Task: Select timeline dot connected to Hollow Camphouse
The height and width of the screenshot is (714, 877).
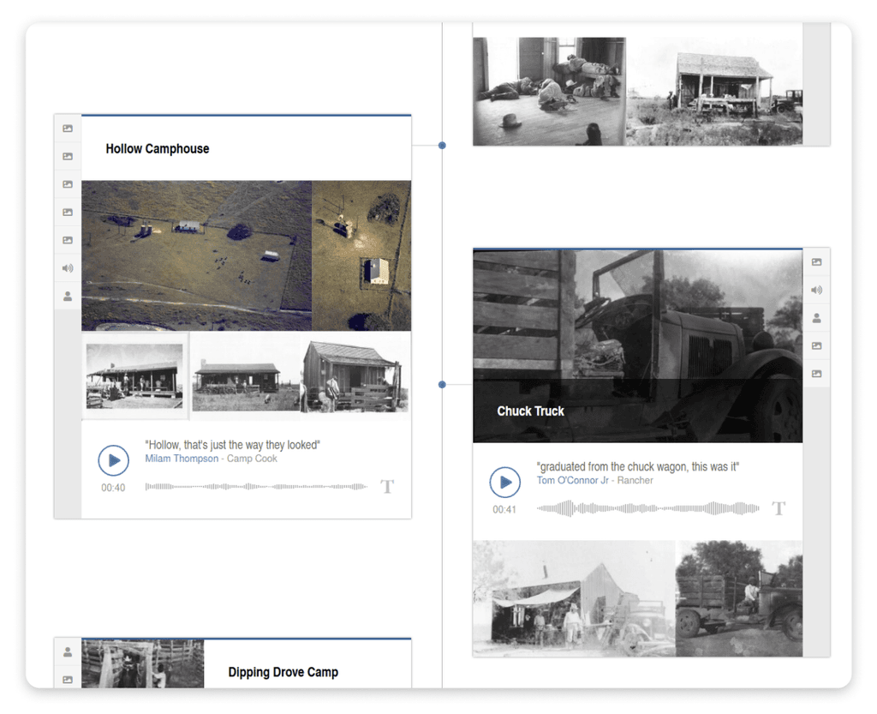Action: click(442, 146)
